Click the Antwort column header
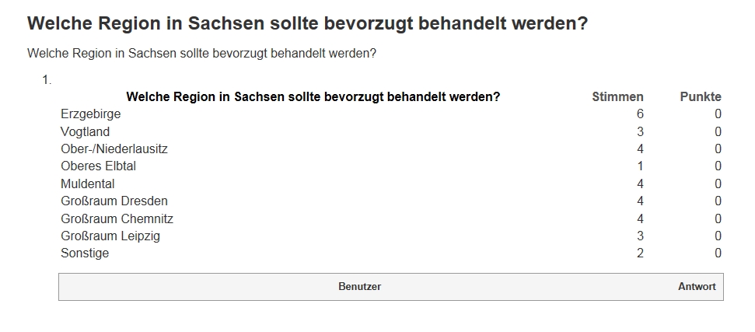 tap(697, 287)
